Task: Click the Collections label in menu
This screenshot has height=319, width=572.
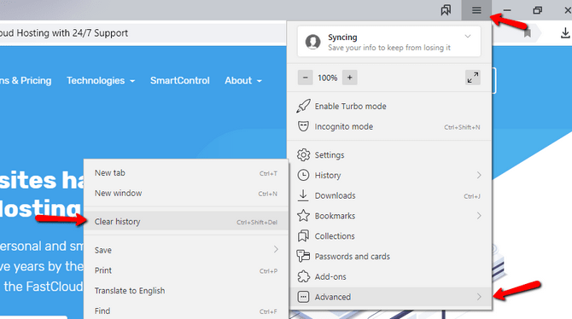Action: 335,236
